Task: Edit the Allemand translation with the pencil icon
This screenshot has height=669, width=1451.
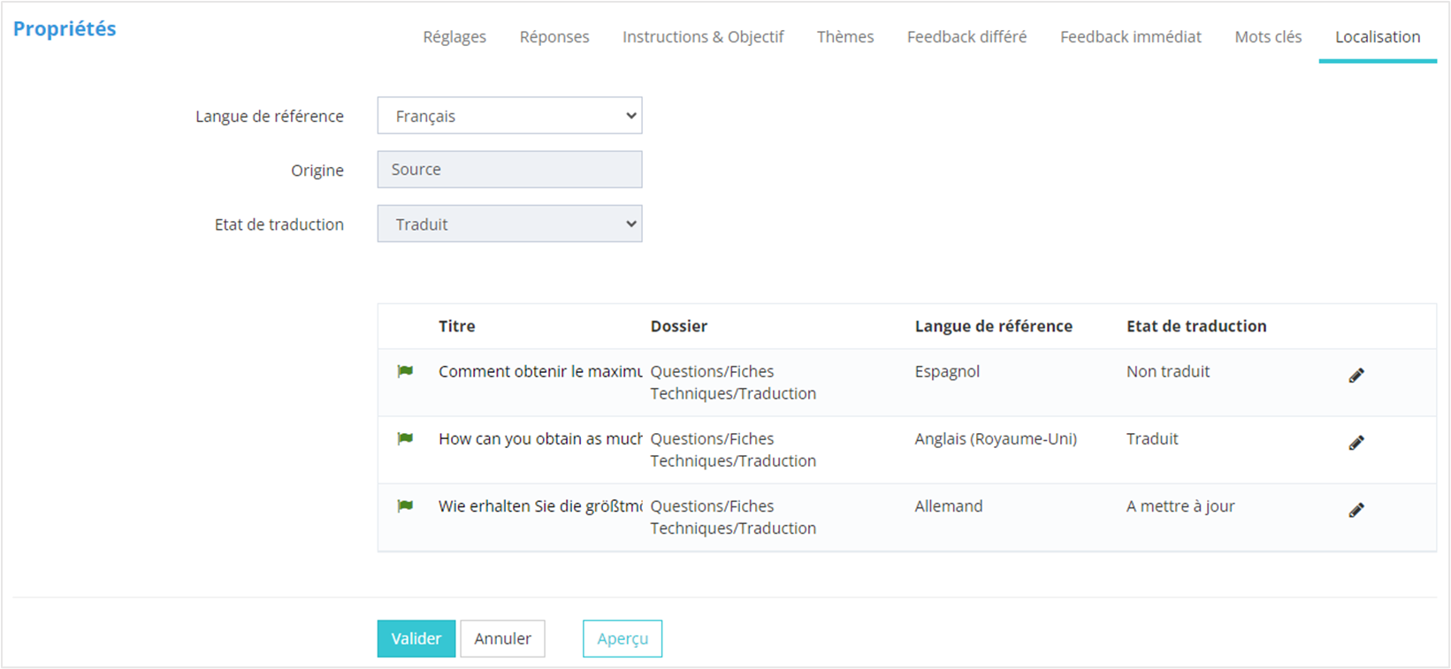Action: tap(1356, 510)
